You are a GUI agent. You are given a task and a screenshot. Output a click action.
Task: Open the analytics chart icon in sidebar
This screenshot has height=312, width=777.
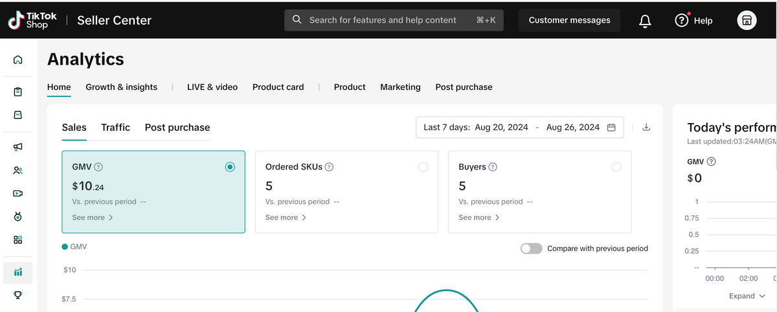click(18, 272)
